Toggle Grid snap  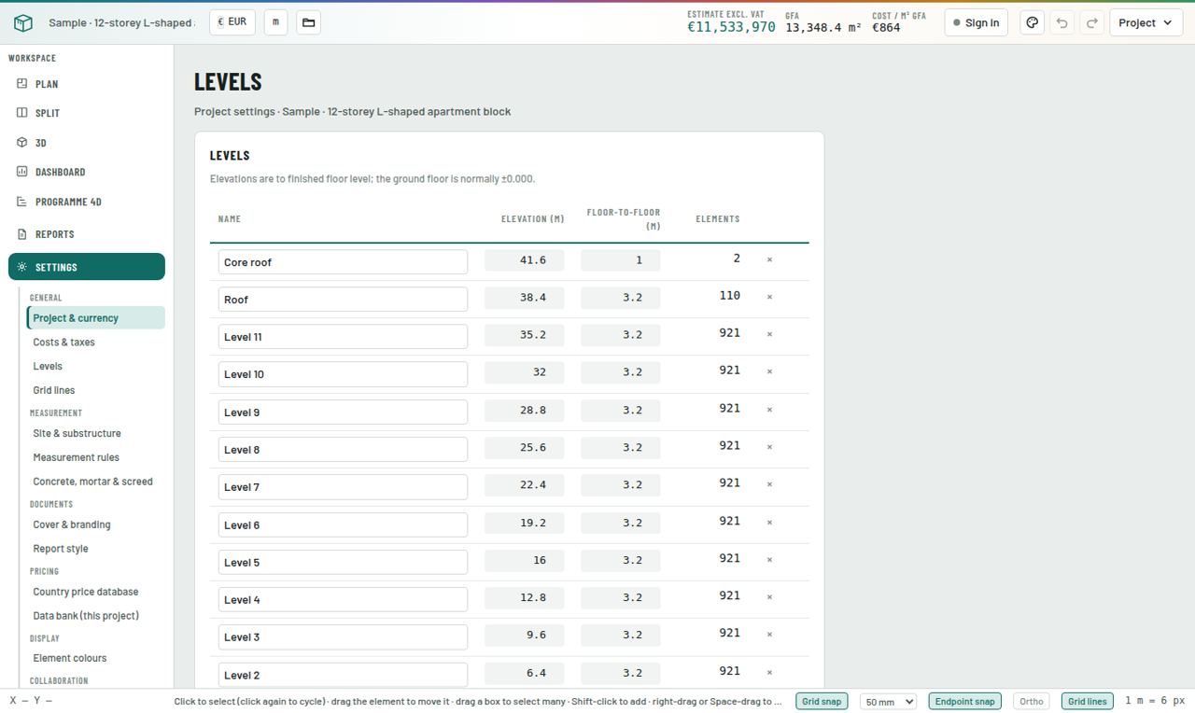pyautogui.click(x=822, y=701)
